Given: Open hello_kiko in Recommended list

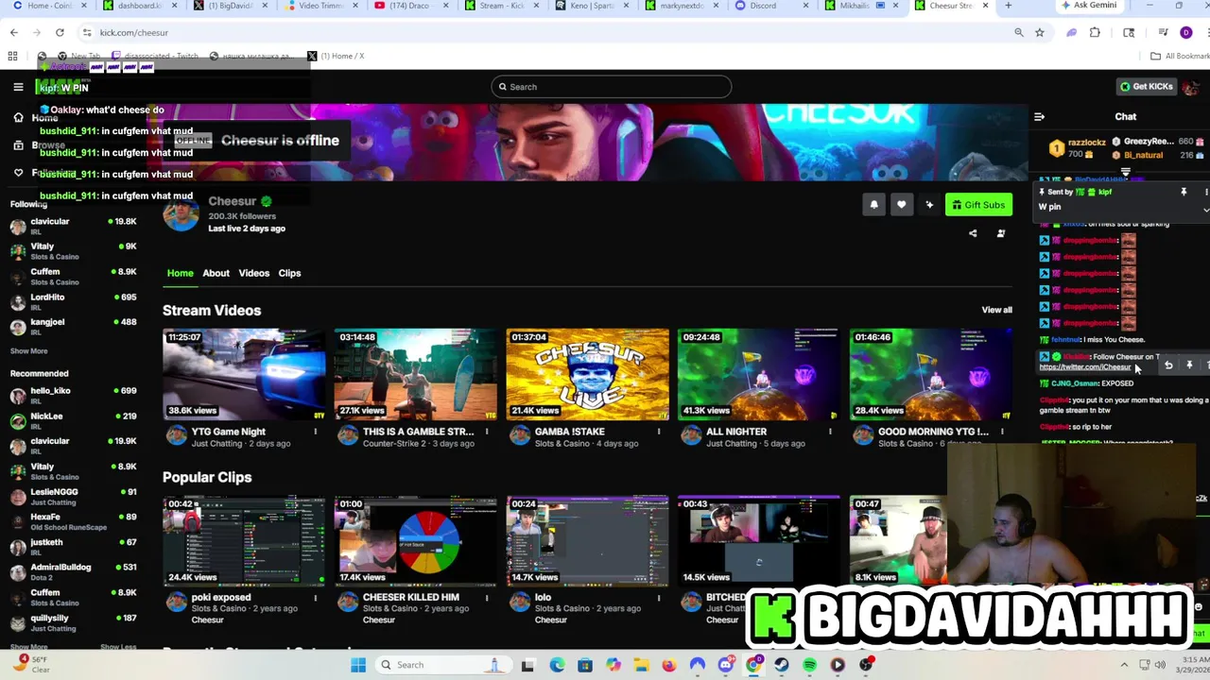Looking at the screenshot, I should [73, 395].
